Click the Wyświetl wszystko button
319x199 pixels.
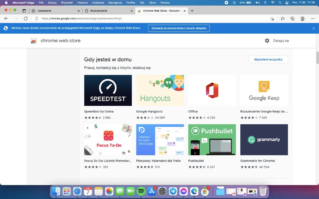pos(268,59)
